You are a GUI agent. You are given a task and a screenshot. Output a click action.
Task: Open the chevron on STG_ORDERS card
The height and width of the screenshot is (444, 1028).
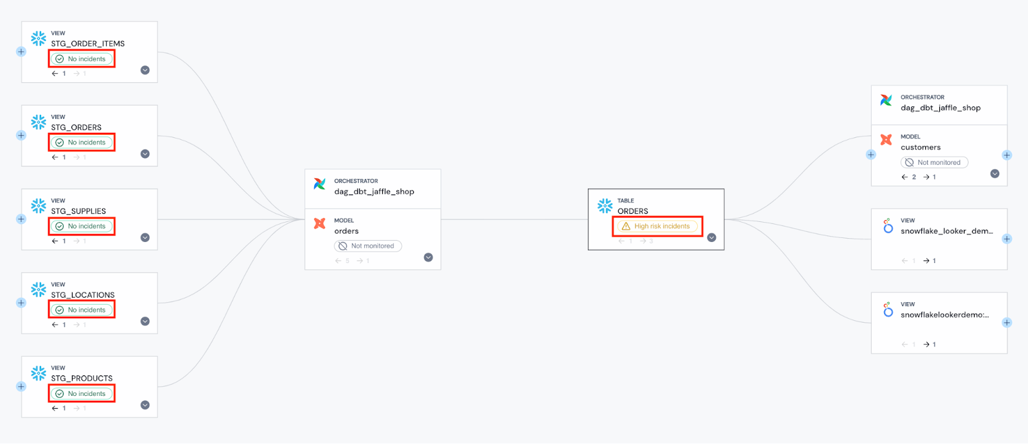(x=145, y=153)
